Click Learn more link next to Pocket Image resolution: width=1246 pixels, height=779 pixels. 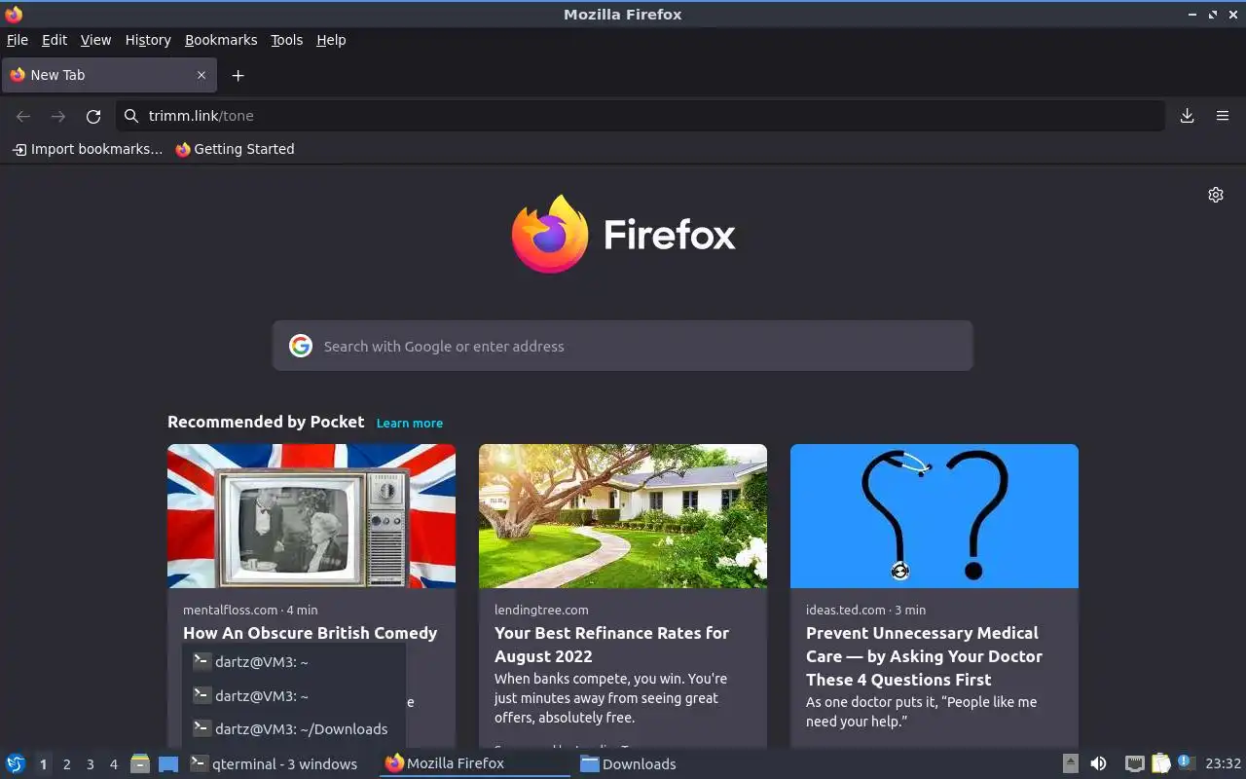click(x=410, y=424)
